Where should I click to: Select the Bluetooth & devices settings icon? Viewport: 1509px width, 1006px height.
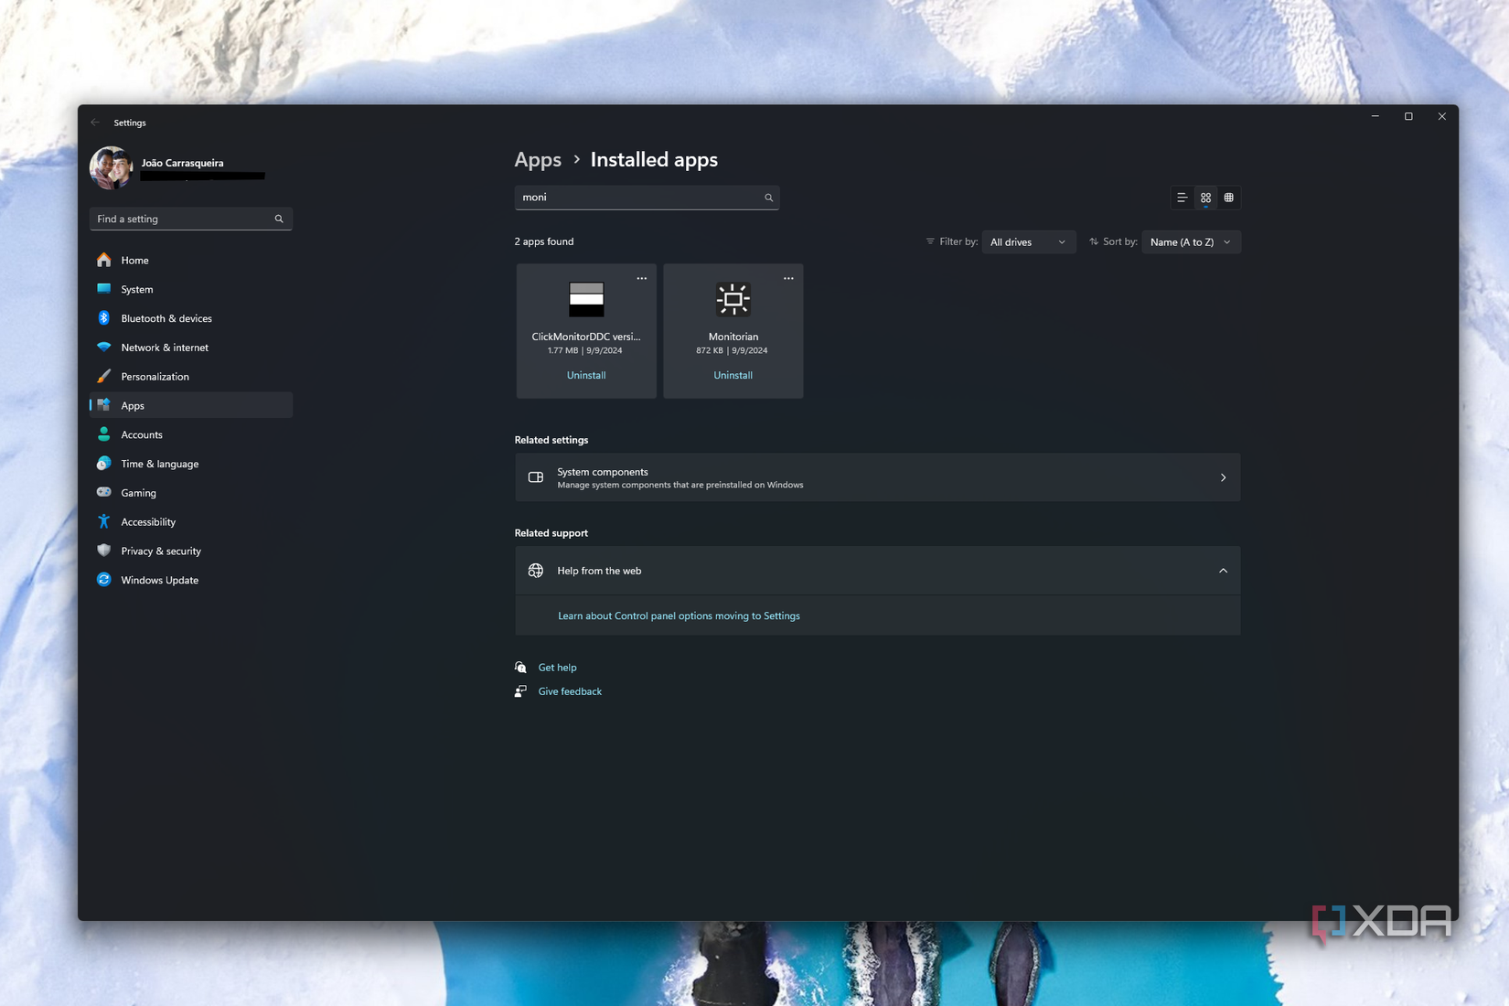click(103, 317)
